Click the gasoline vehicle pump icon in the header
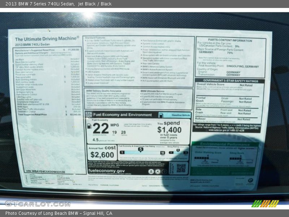Viewport: 289px width, 217px height. click(161, 115)
